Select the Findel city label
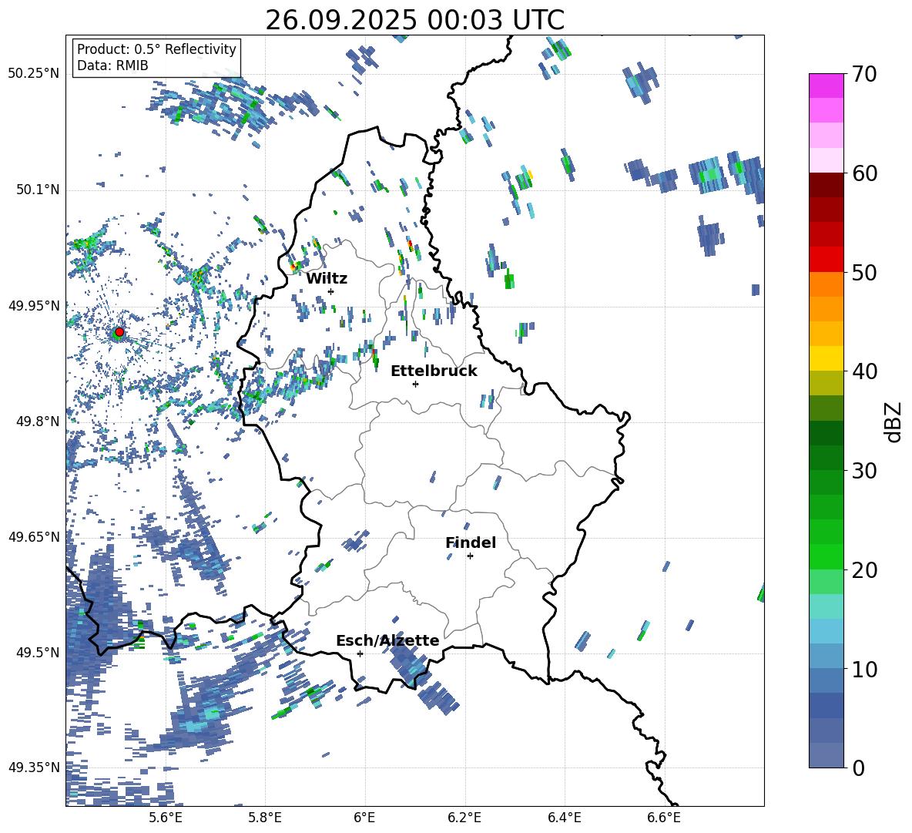The height and width of the screenshot is (833, 912). pyautogui.click(x=470, y=542)
